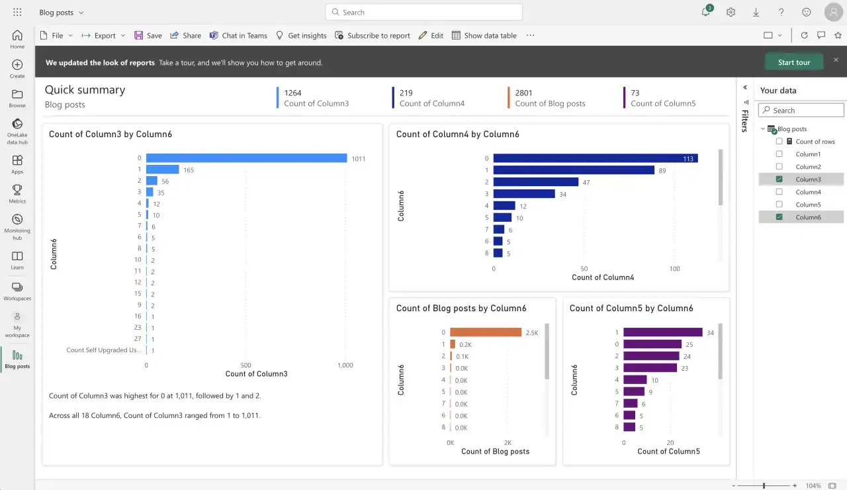Image resolution: width=847 pixels, height=490 pixels.
Task: Open the More options ellipsis menu
Action: tap(530, 35)
